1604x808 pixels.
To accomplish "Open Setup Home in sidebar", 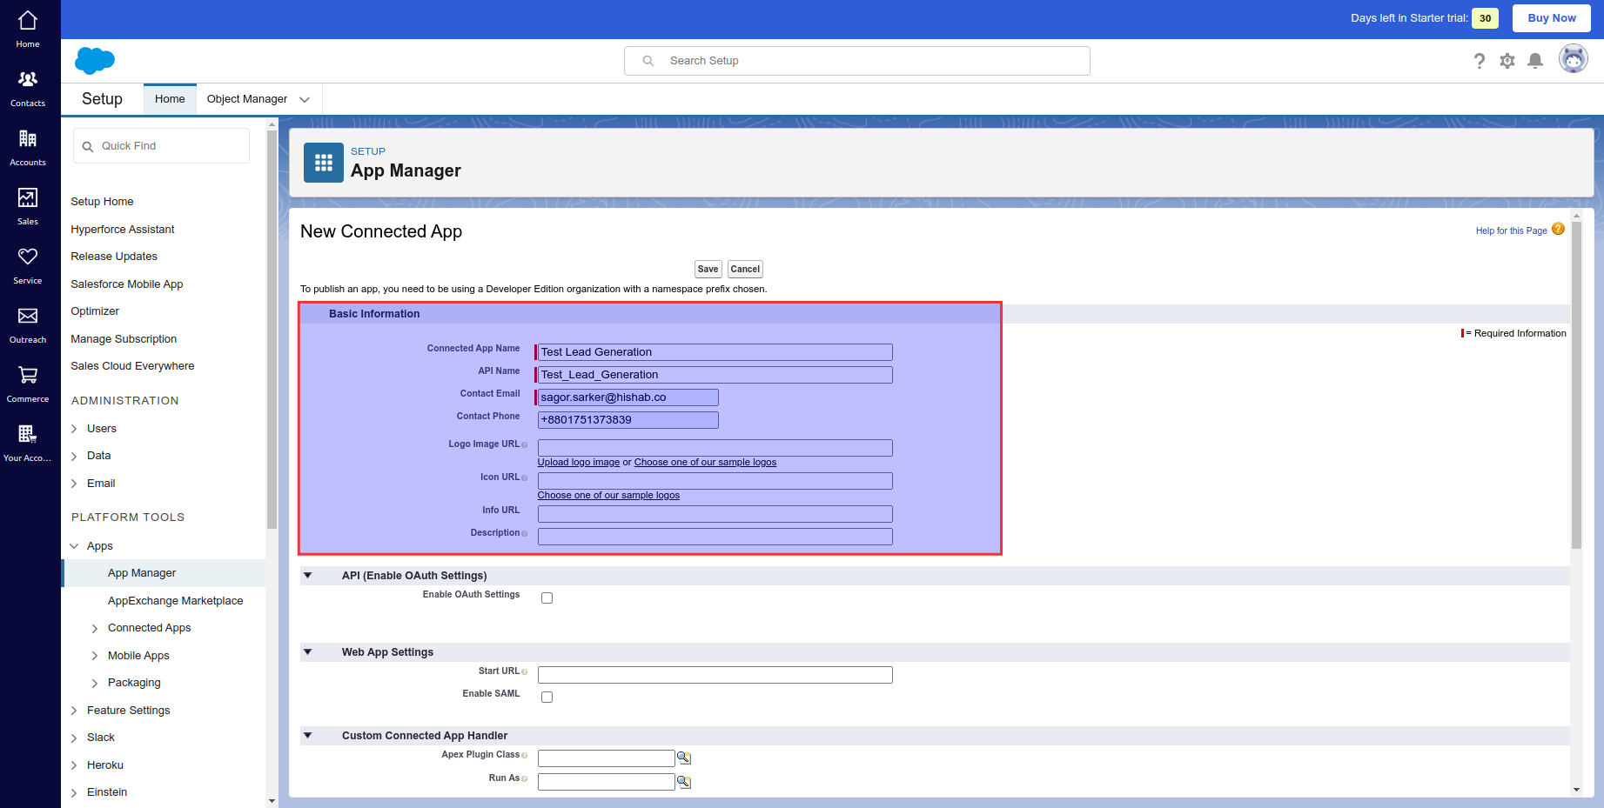I will 102,202.
